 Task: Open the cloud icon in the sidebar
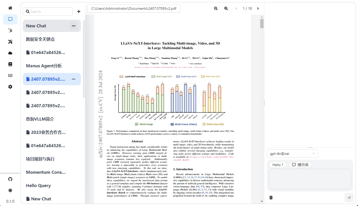(x=10, y=53)
